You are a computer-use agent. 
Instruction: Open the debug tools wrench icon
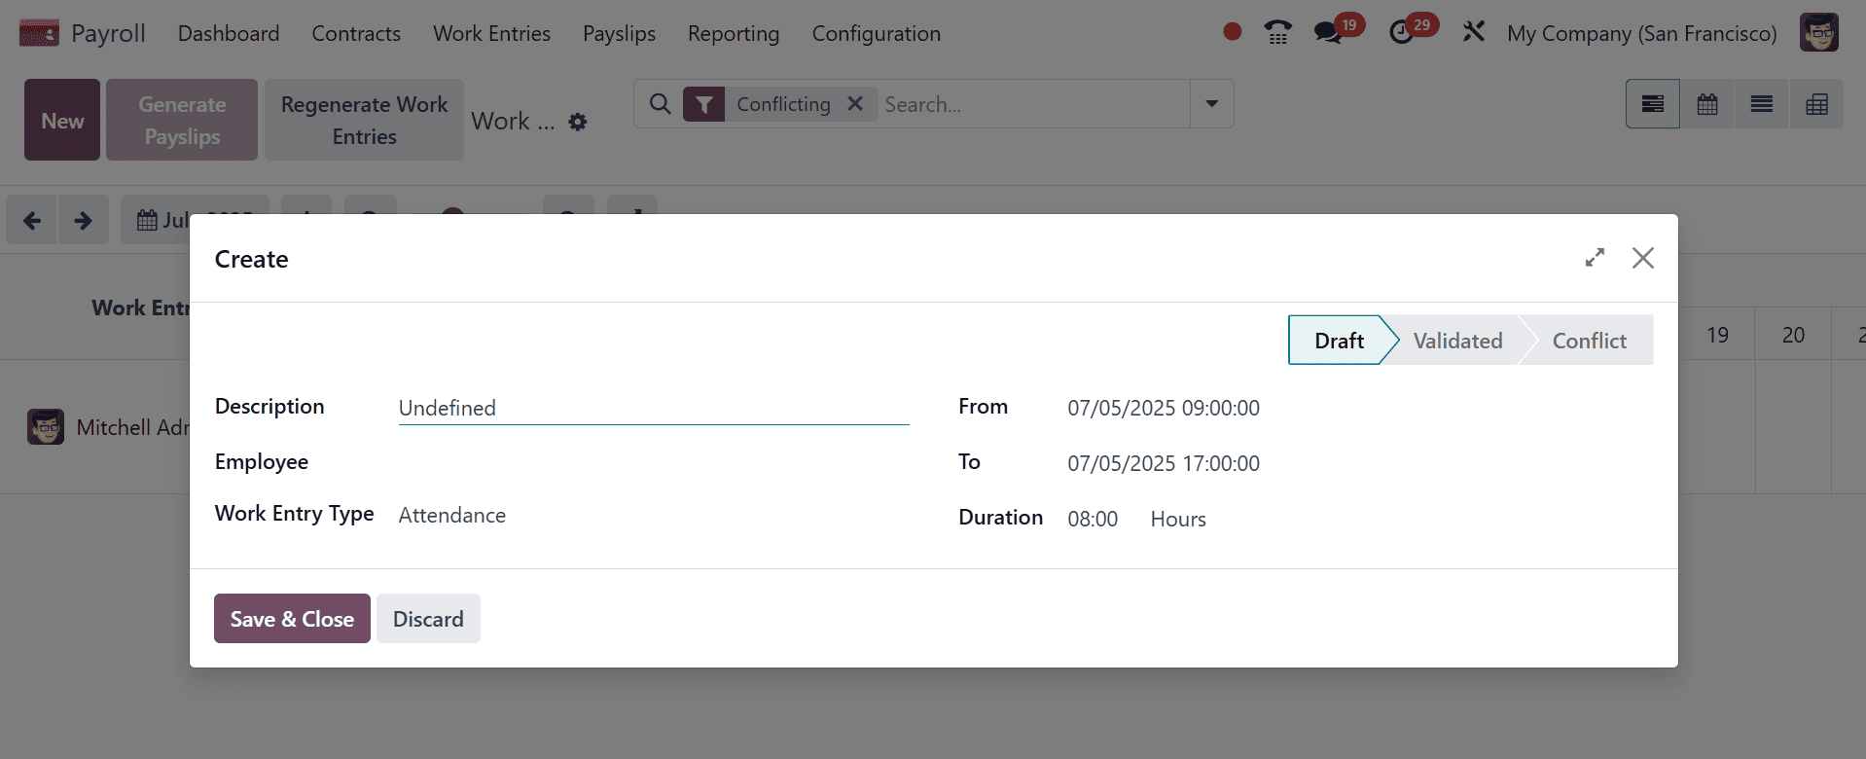(x=1474, y=32)
